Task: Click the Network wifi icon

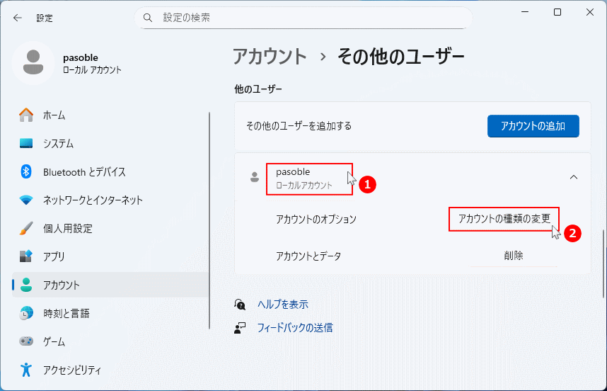Action: (x=26, y=200)
